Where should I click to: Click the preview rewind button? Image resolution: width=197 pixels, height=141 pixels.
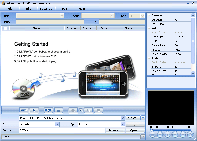click(175, 135)
